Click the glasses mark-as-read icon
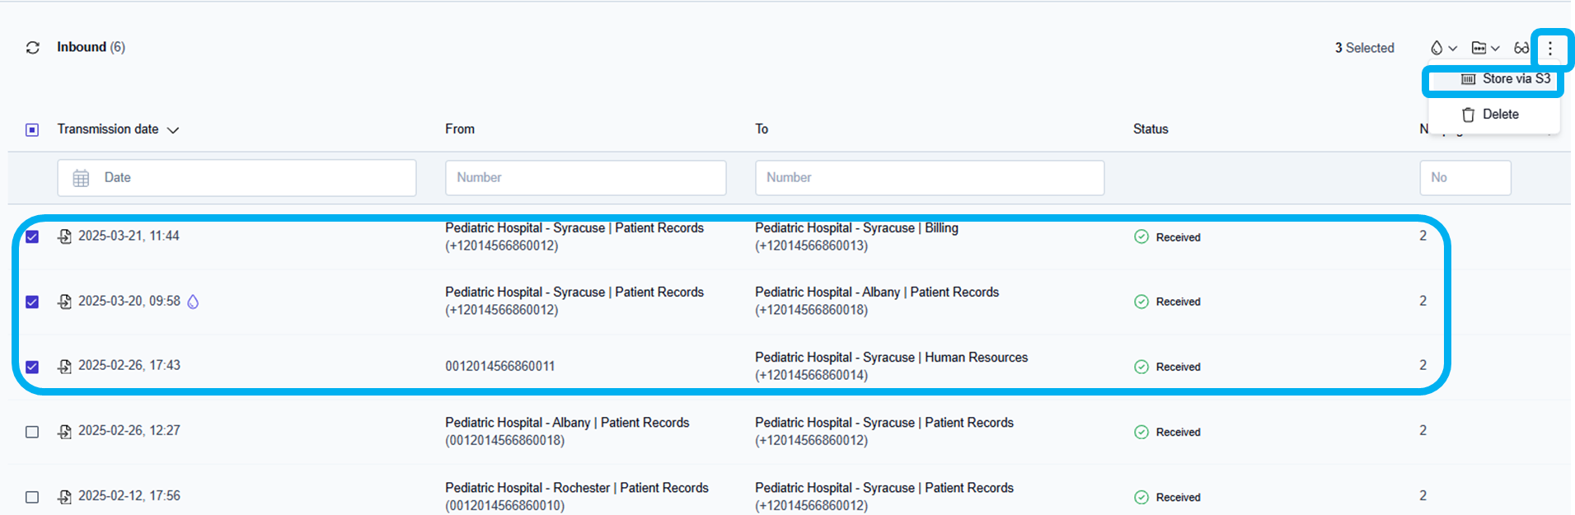This screenshot has height=515, width=1575. [1521, 48]
